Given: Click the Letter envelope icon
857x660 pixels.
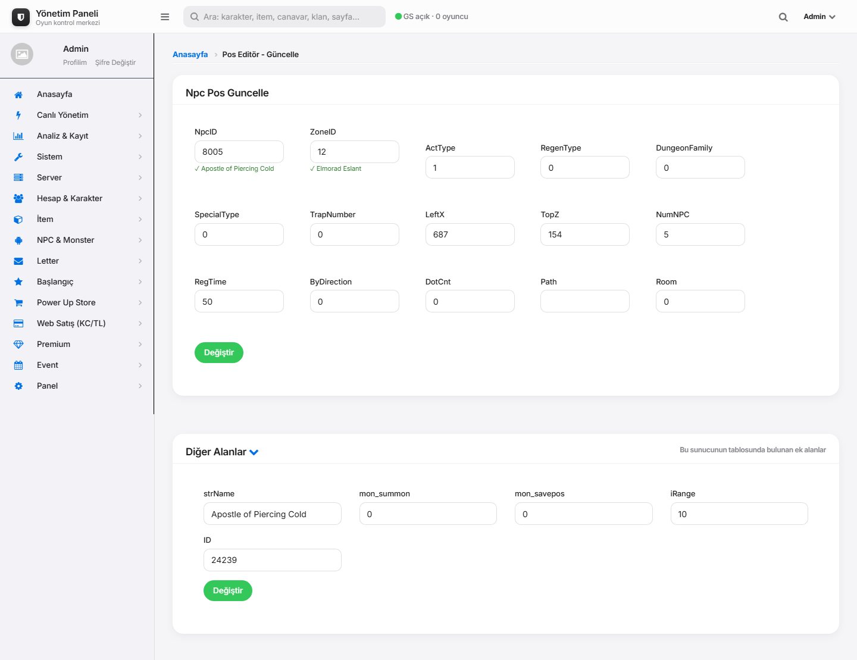Looking at the screenshot, I should [x=18, y=261].
